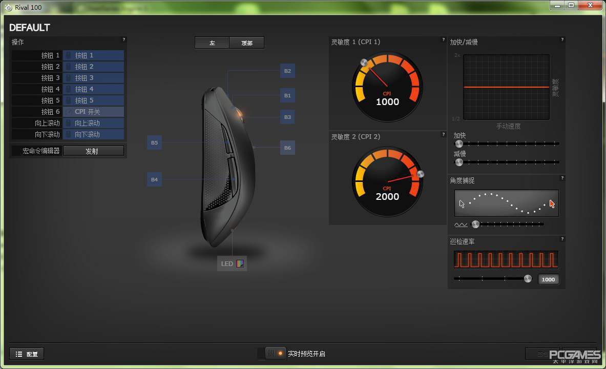Click the DEFAULT configuration title
The height and width of the screenshot is (369, 606).
[x=30, y=28]
